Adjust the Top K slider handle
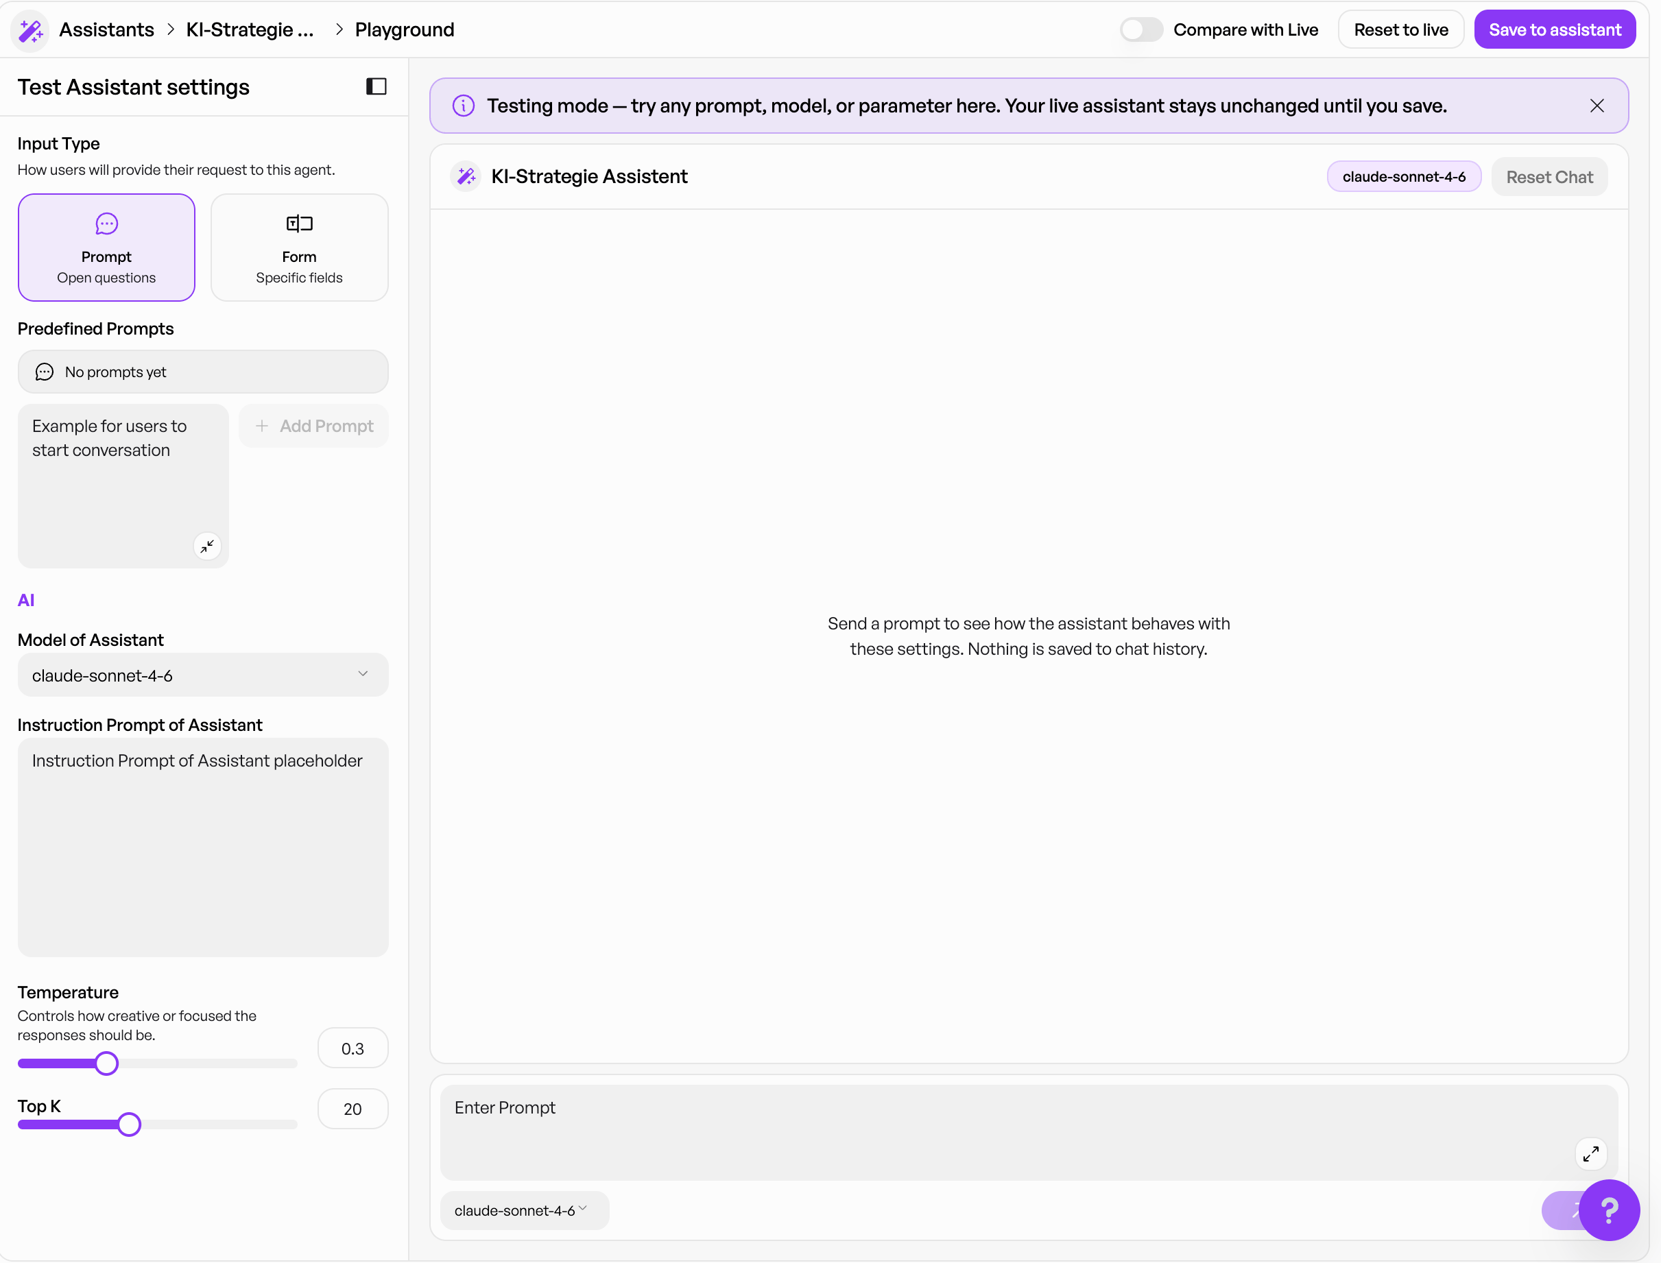The height and width of the screenshot is (1263, 1661). pos(130,1124)
